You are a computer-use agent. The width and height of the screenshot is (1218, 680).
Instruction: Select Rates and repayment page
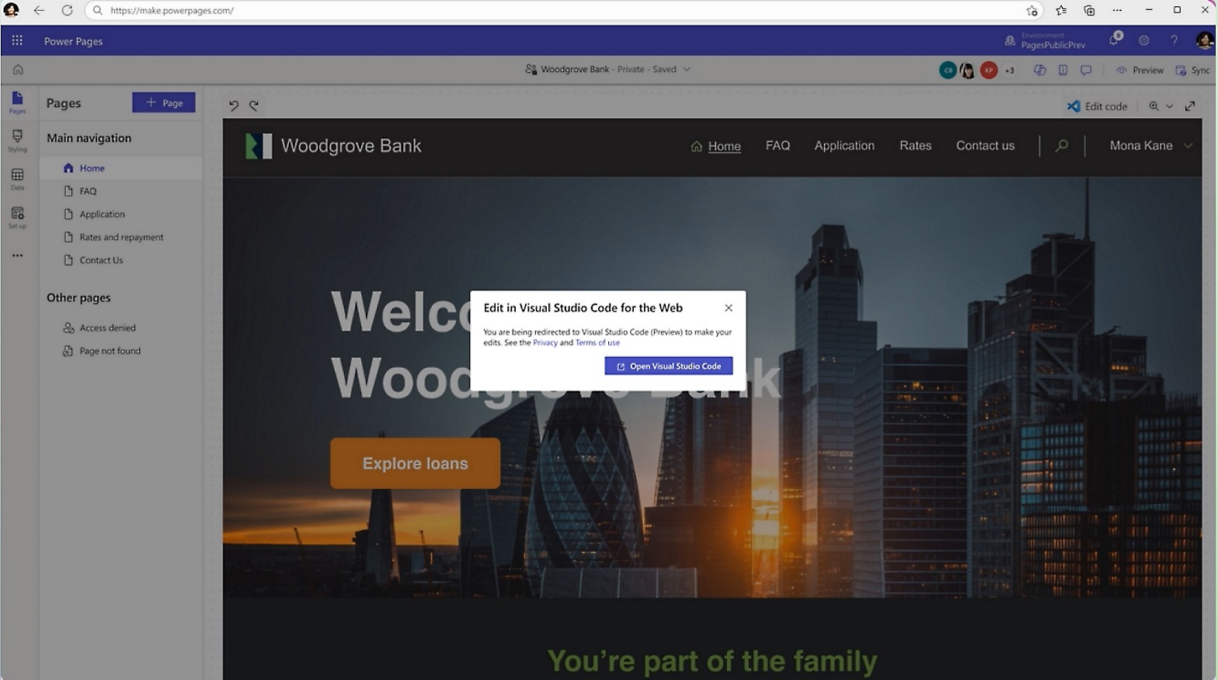(121, 238)
